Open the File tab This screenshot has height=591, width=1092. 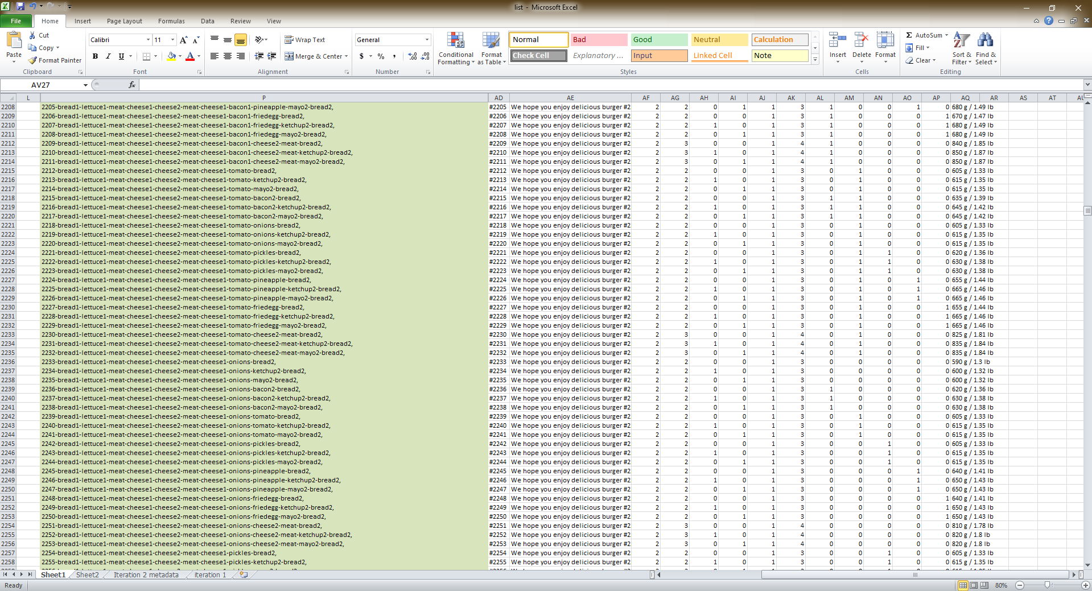[x=16, y=21]
